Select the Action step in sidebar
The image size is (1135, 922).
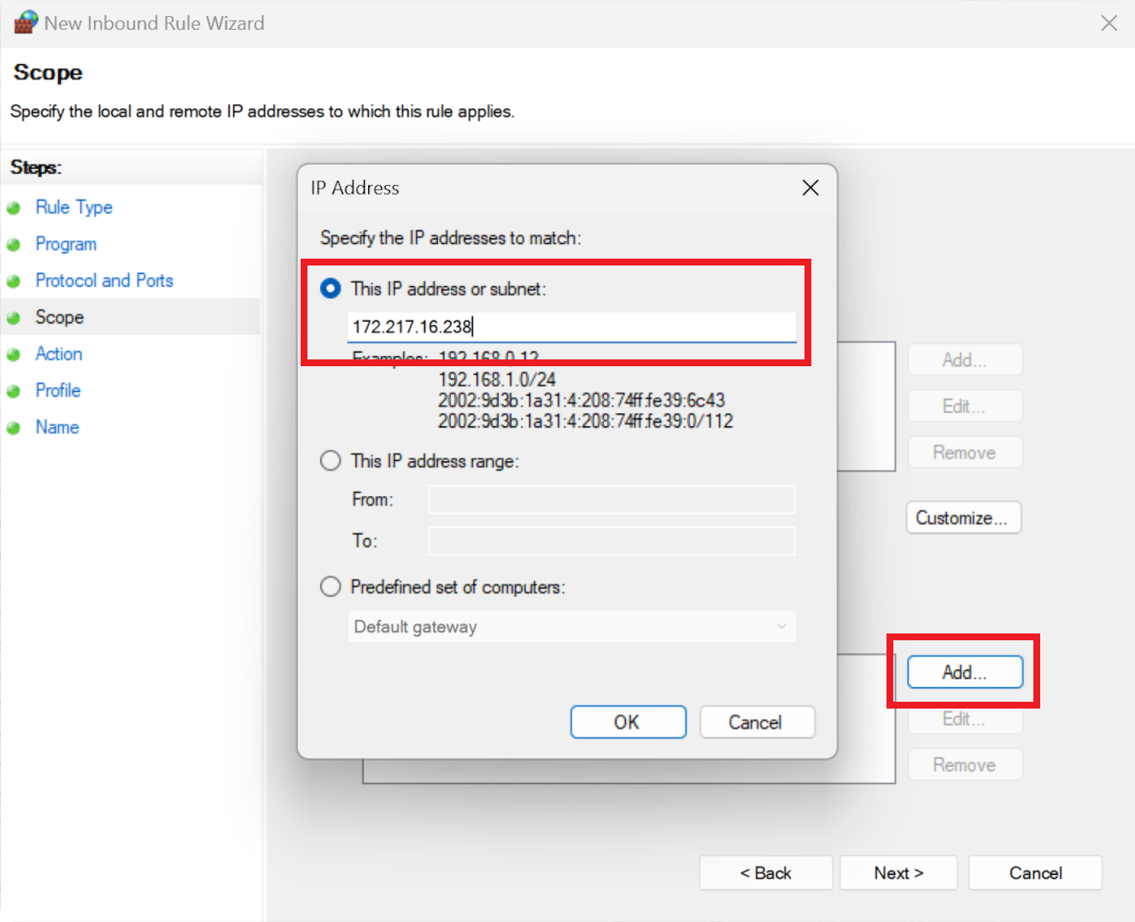point(59,354)
